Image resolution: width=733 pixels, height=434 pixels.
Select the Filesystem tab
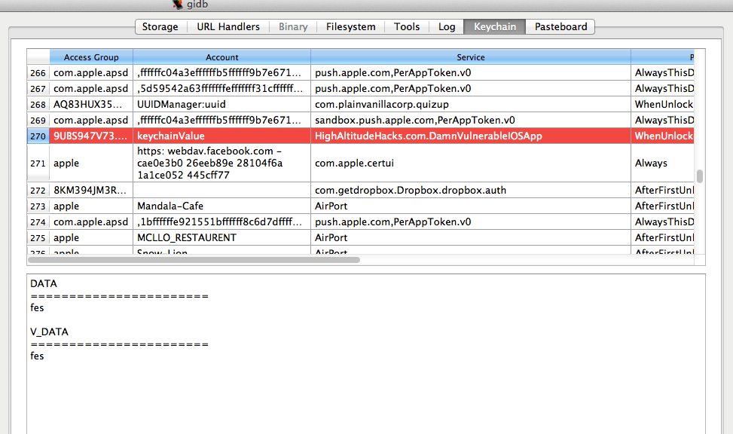pos(350,26)
